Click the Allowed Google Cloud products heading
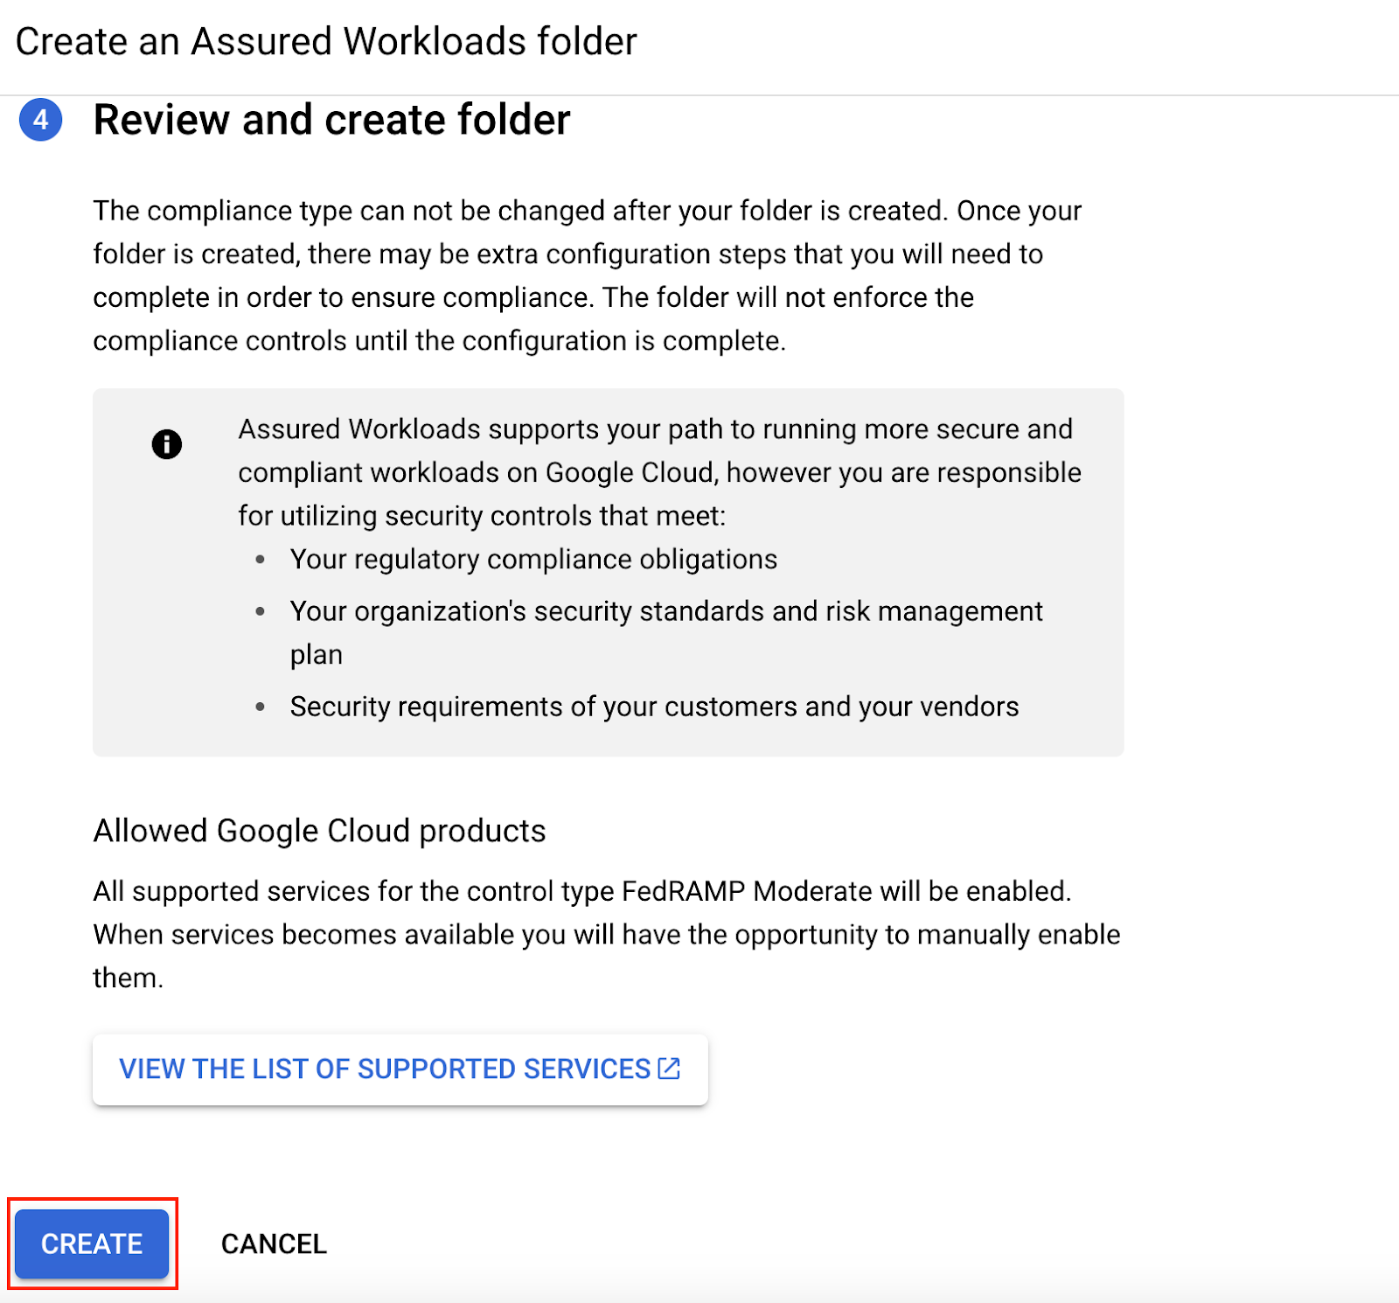 (318, 831)
